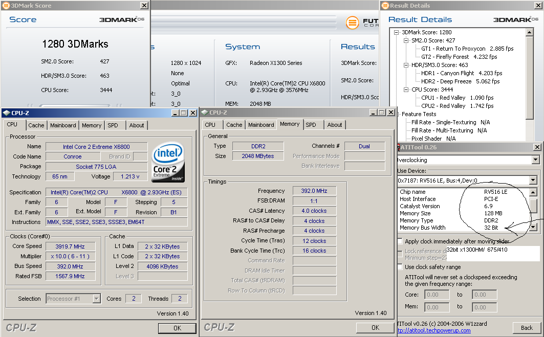This screenshot has width=544, height=337.
Task: Select Fill Rate - Multi-Texturing row
Action: point(449,130)
